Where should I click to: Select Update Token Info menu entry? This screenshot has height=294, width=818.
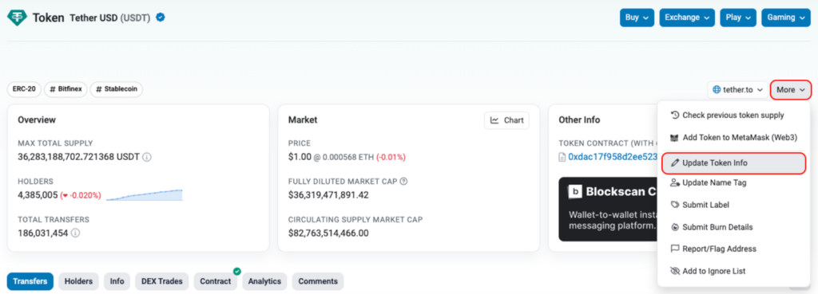[733, 163]
